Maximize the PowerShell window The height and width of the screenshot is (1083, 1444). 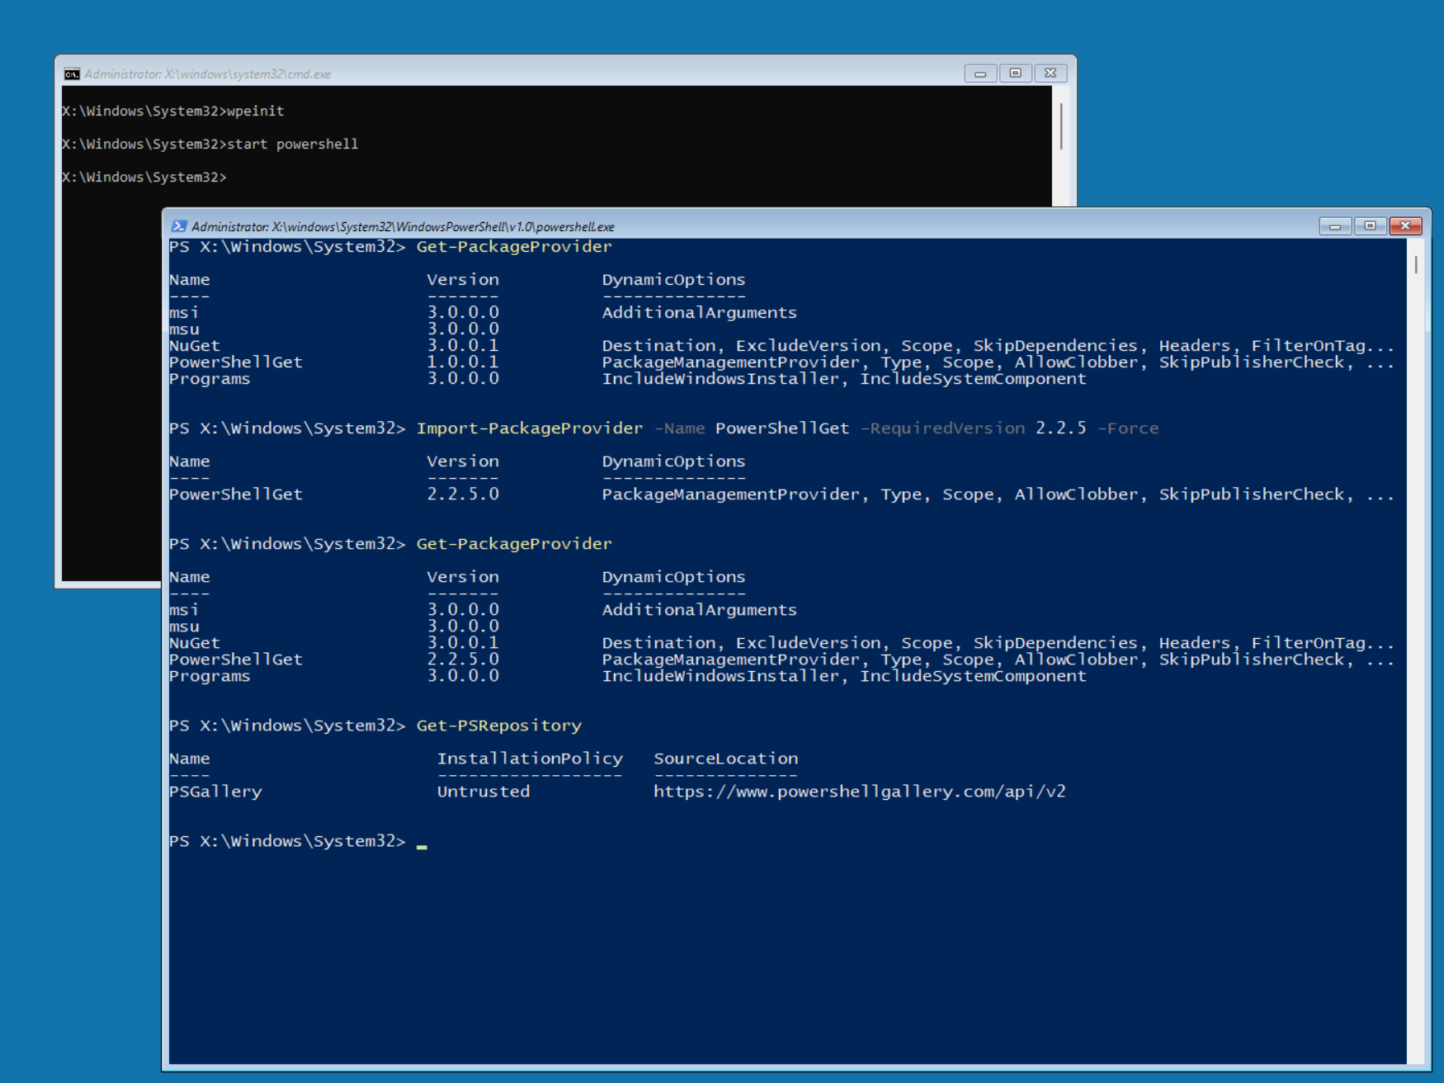pyautogui.click(x=1370, y=226)
